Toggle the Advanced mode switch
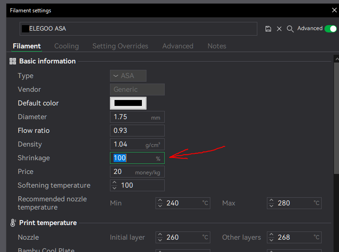This screenshot has height=252, width=339. pyautogui.click(x=331, y=29)
